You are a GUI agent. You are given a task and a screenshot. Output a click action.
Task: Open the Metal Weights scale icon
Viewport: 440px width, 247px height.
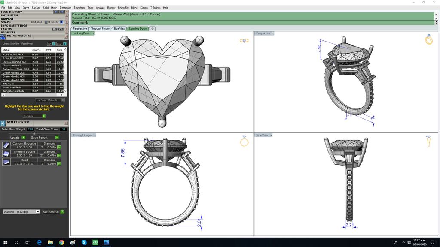(3, 37)
